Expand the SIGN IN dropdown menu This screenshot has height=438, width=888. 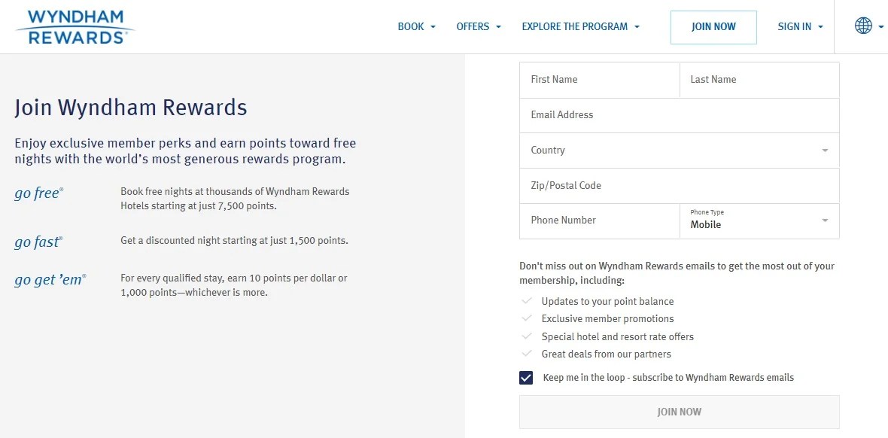[820, 26]
